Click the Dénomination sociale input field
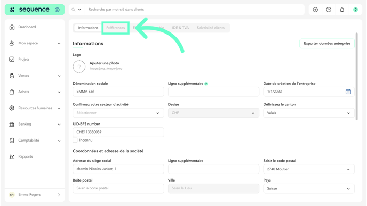 tap(118, 92)
